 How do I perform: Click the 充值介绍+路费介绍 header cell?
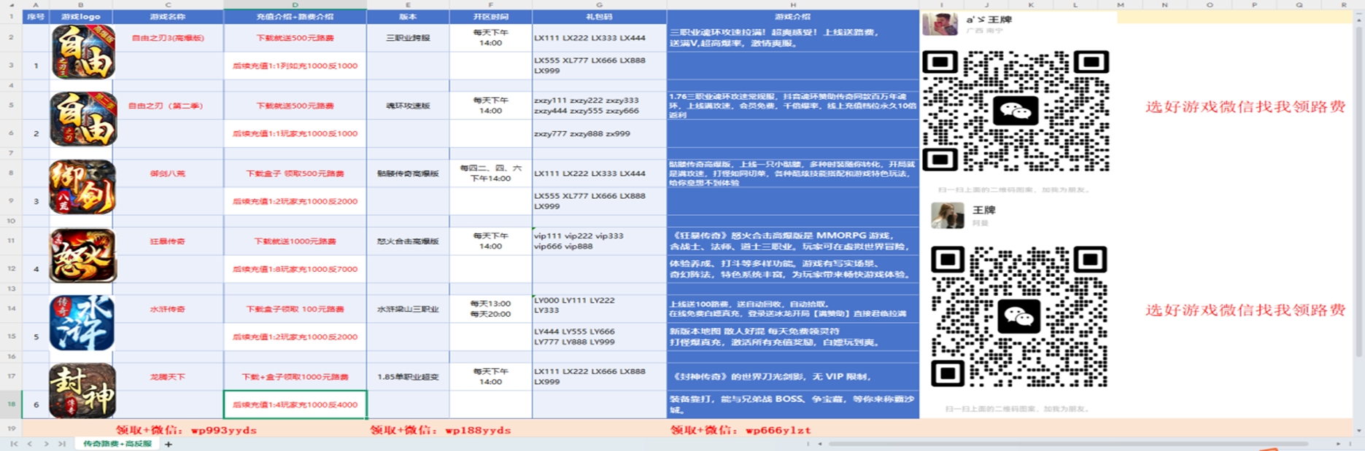tap(295, 16)
